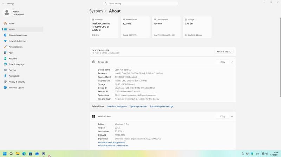Viewport: 281px width, 157px height.
Task: Open Microsoft Store from taskbar
Action: [31, 154]
